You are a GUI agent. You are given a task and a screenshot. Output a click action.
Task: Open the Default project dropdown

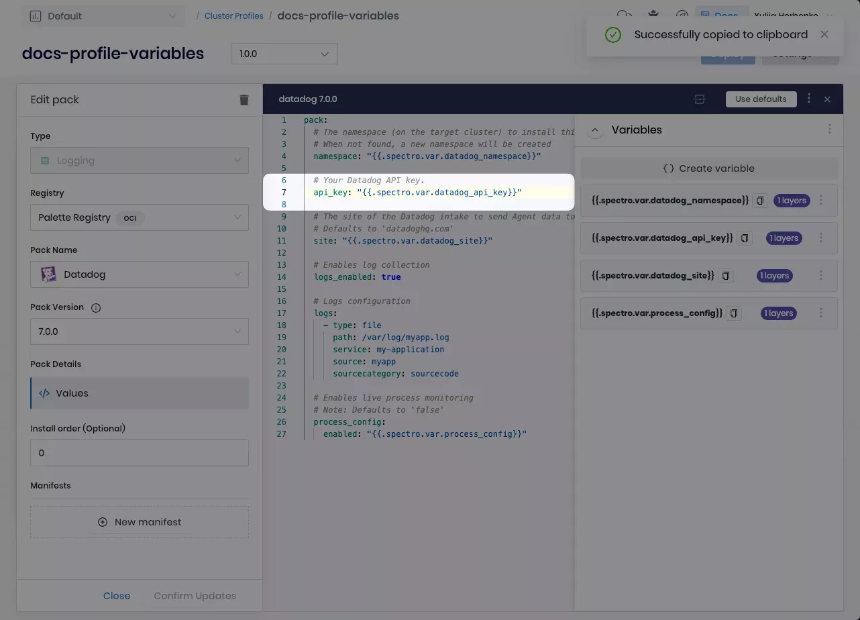pyautogui.click(x=103, y=16)
